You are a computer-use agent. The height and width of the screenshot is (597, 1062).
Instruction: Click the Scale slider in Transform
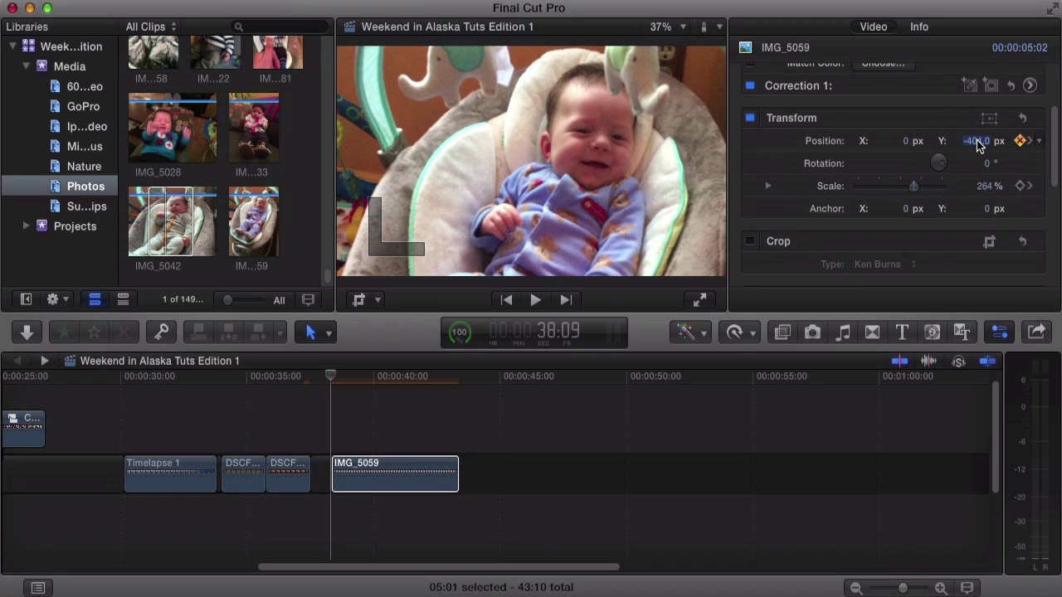tap(913, 187)
